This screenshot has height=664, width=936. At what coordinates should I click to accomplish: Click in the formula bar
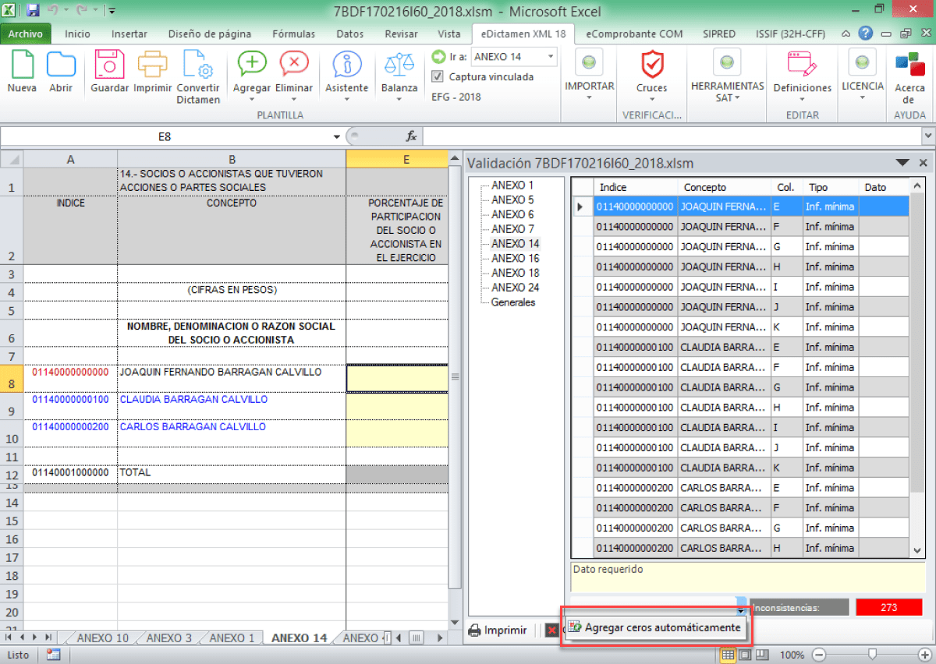tap(671, 136)
